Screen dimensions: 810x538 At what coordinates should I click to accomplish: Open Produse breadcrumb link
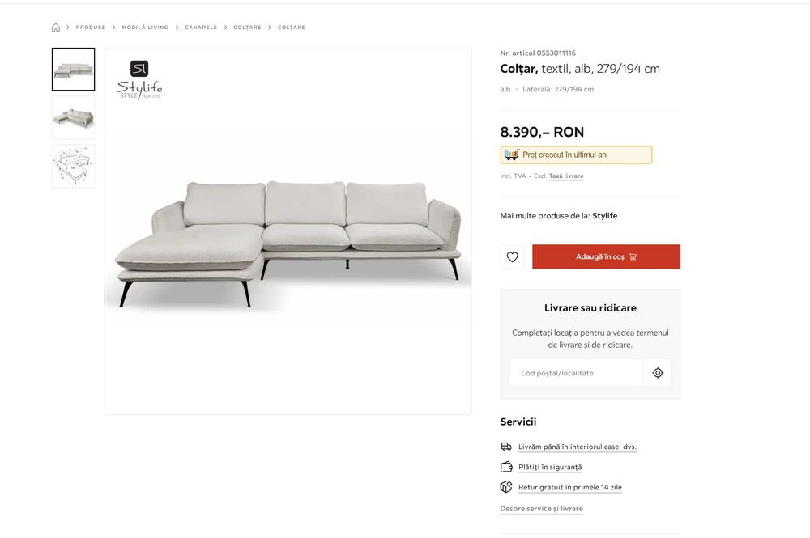click(91, 28)
